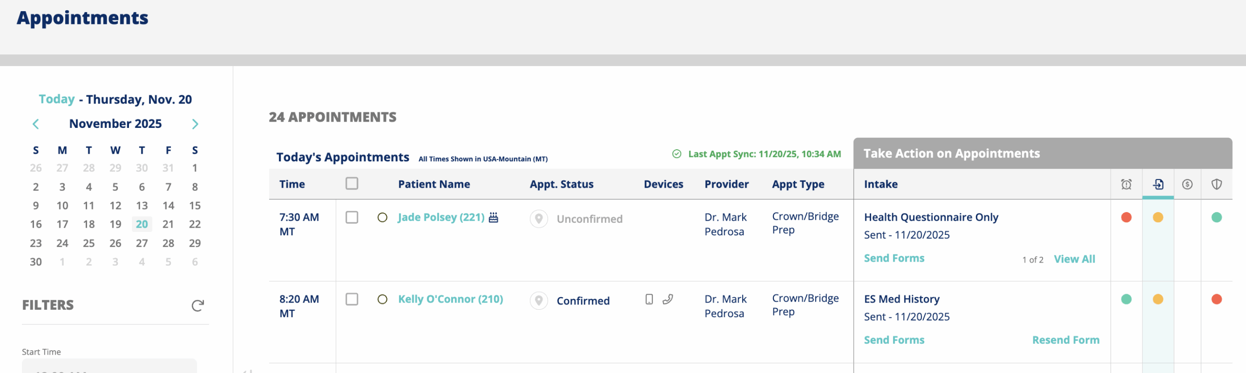This screenshot has width=1246, height=373.
Task: Click location pin icon for Jade Polsey
Action: (539, 219)
